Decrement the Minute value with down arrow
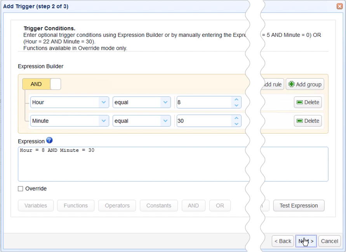 [x=237, y=123]
